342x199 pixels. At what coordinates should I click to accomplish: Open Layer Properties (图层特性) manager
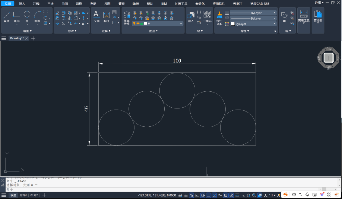point(126,18)
